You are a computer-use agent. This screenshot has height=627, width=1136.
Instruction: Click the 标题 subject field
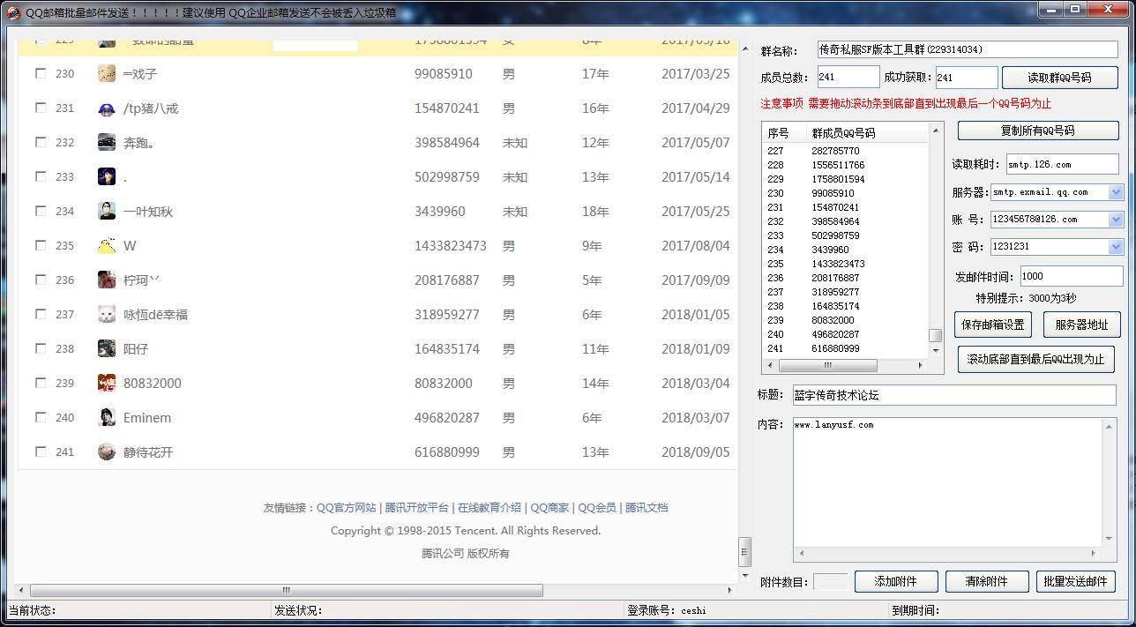pyautogui.click(x=953, y=395)
